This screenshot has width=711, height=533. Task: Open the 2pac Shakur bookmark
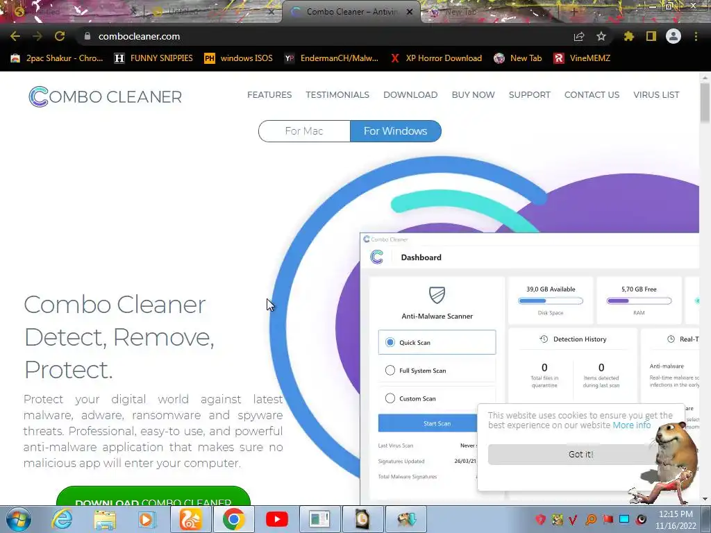click(57, 58)
